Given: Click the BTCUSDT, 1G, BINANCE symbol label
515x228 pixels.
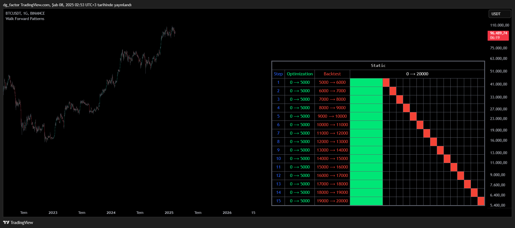Looking at the screenshot, I should 25,13.
